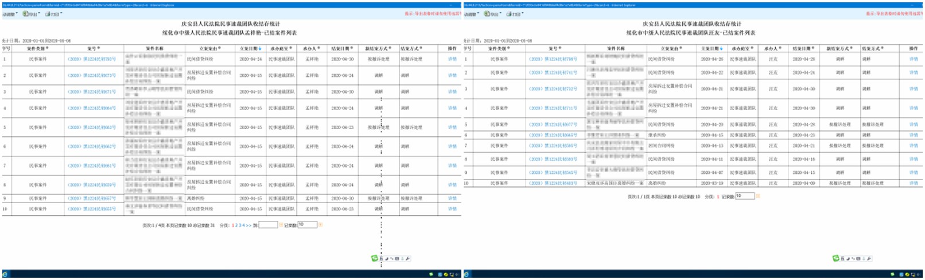Click the 记录数 input field in the 汪友 list

point(745,196)
